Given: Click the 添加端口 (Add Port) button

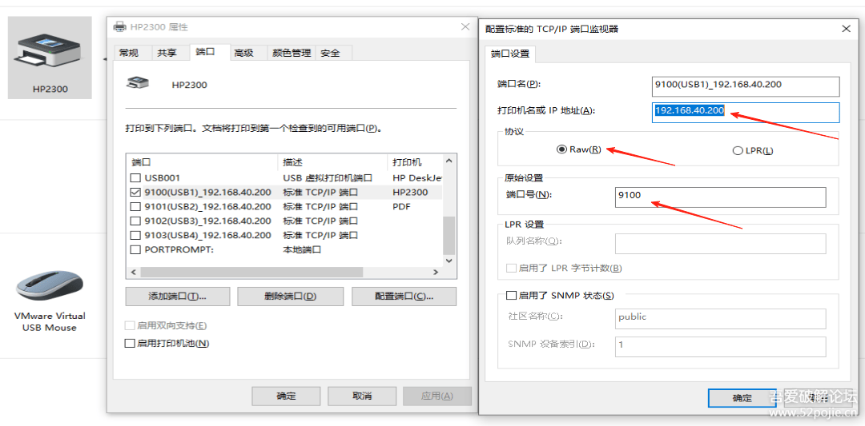Looking at the screenshot, I should (177, 297).
